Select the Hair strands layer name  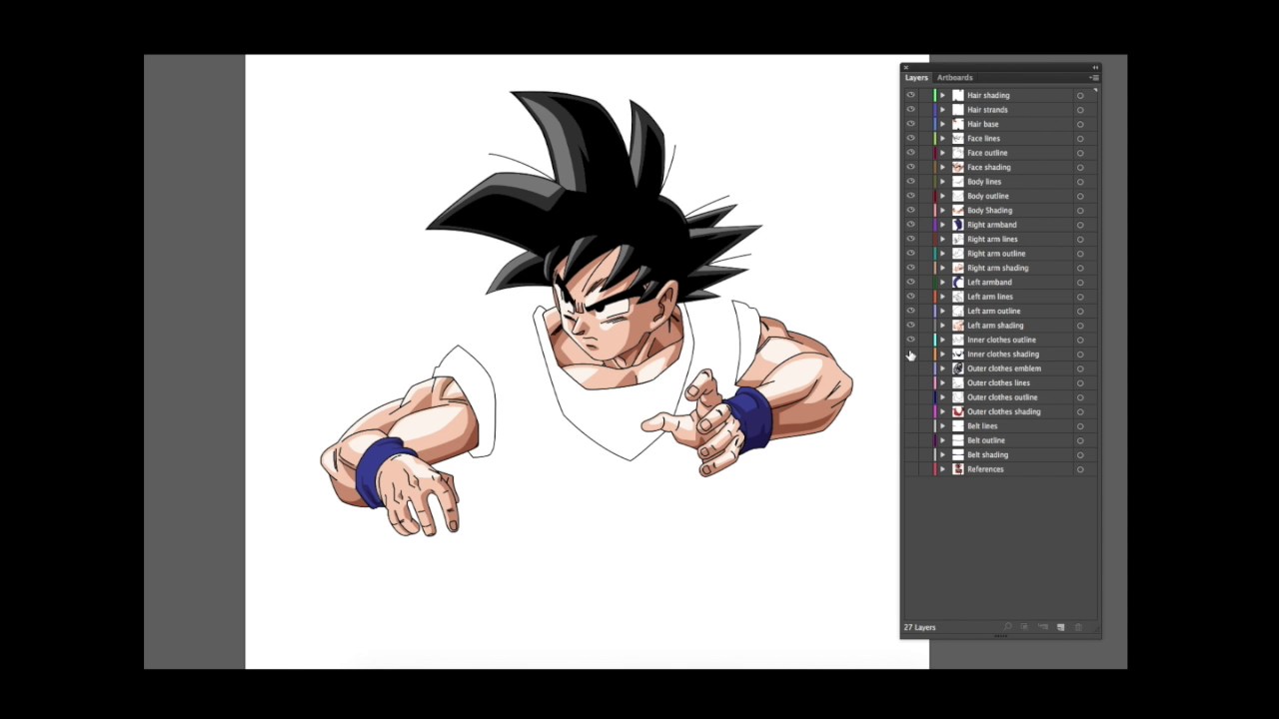[987, 110]
